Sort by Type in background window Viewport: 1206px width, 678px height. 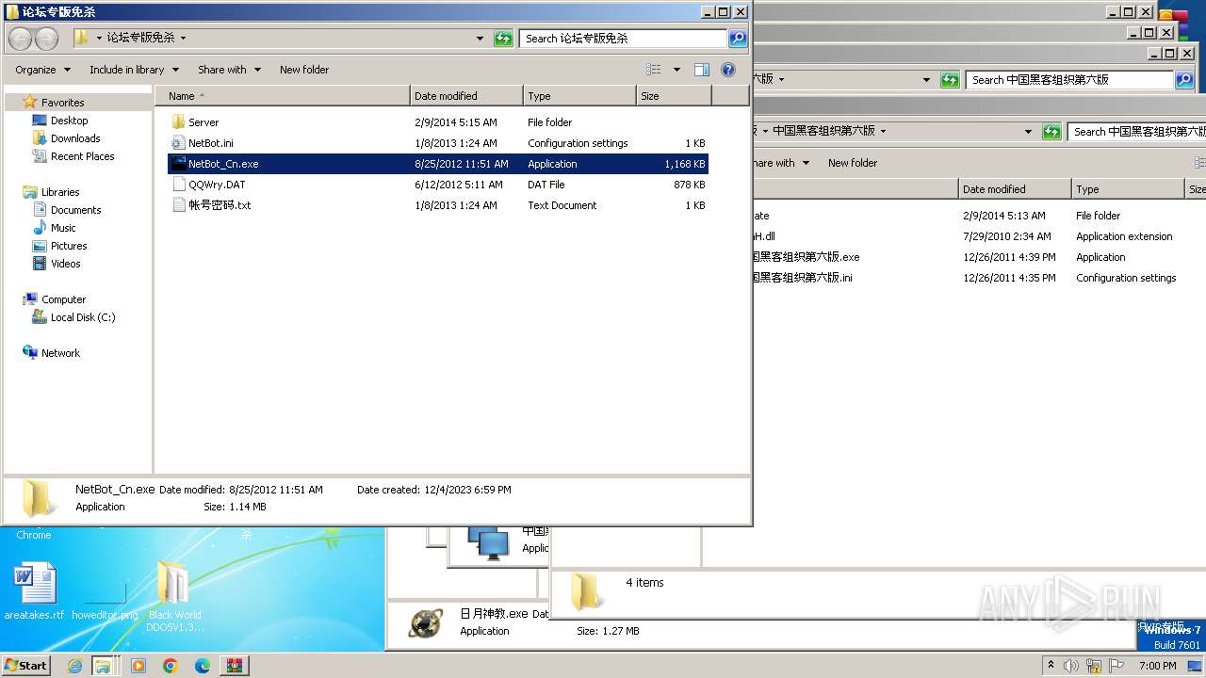[1128, 189]
